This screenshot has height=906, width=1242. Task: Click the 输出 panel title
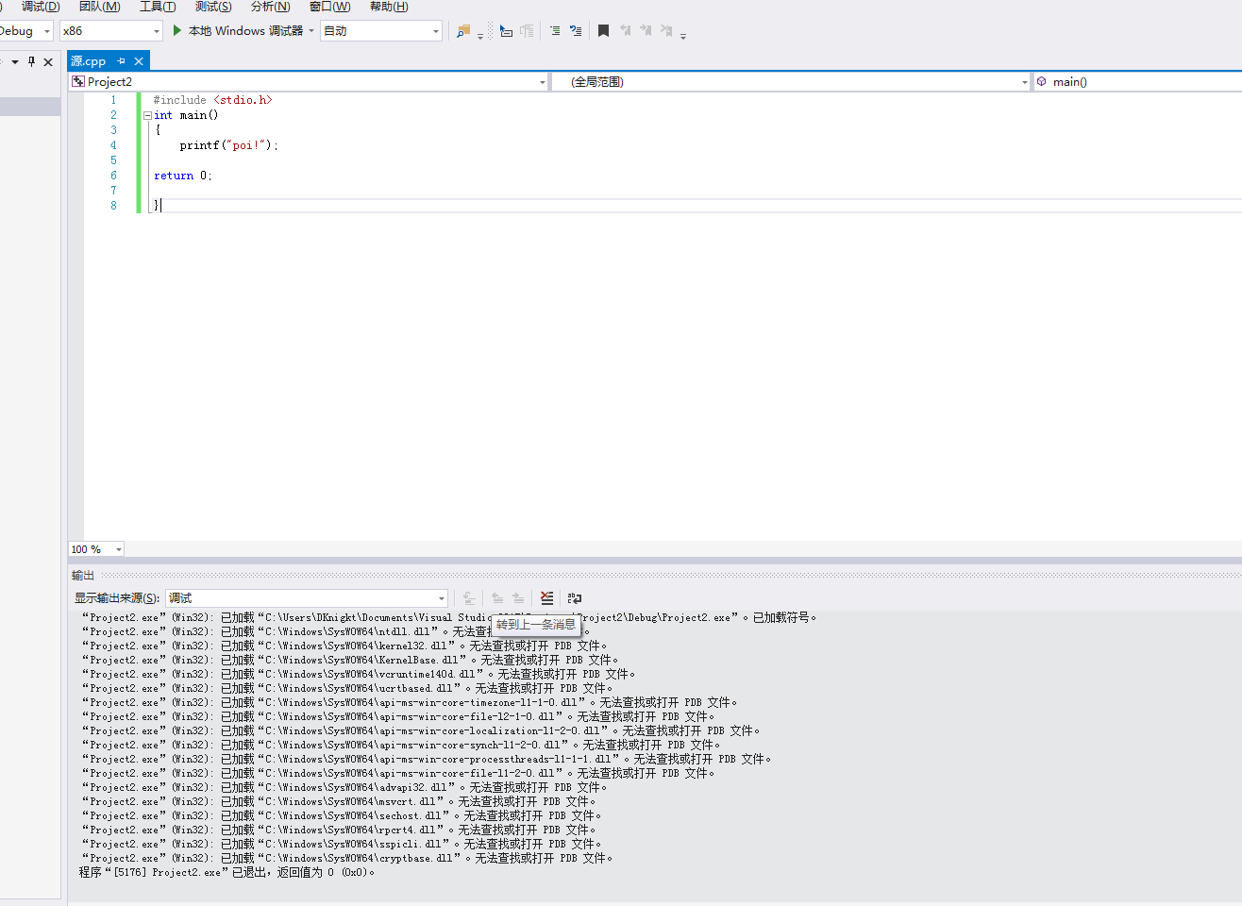click(x=83, y=576)
